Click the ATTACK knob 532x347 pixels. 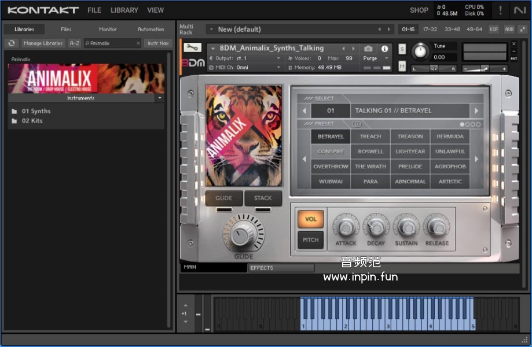[x=346, y=226]
